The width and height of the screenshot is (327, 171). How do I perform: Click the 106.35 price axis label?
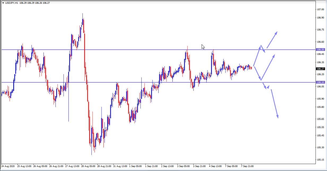[320, 62]
